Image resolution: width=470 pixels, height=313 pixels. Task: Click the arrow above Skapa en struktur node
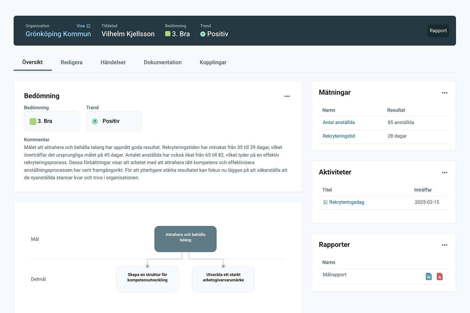click(147, 266)
